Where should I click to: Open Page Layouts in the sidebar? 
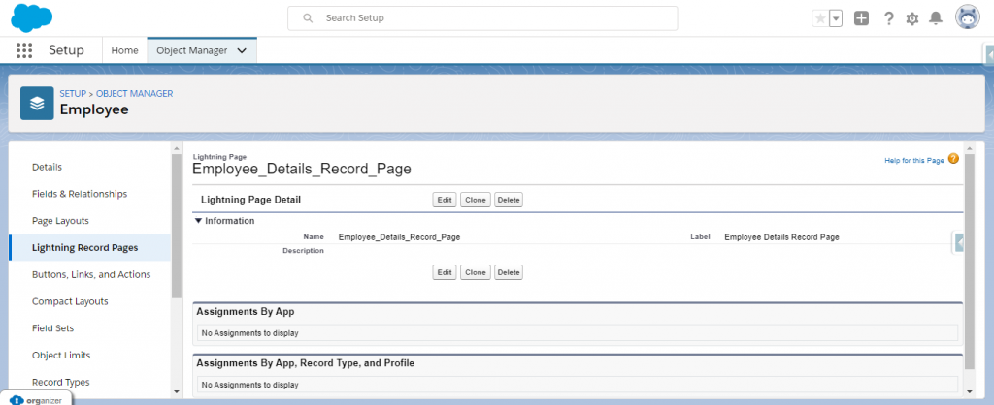(60, 221)
